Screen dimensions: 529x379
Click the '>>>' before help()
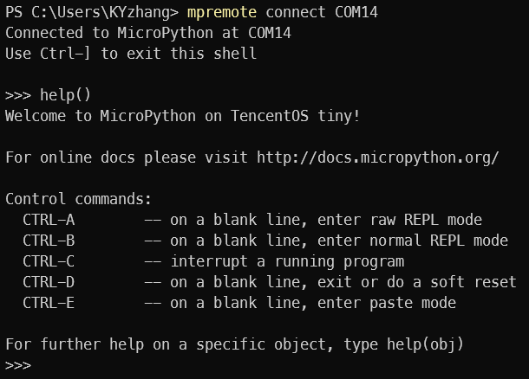(18, 95)
